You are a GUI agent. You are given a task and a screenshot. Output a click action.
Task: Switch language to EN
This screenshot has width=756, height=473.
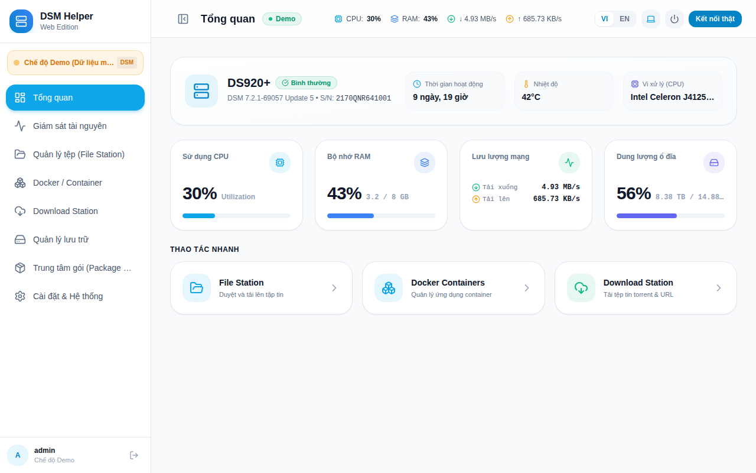pyautogui.click(x=624, y=19)
